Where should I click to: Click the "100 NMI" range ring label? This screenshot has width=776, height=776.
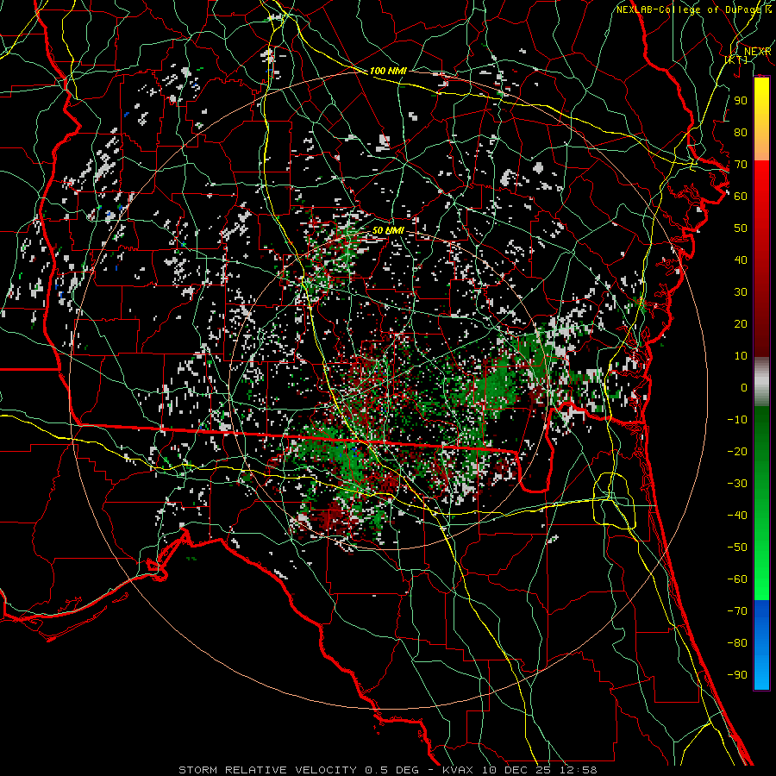pyautogui.click(x=388, y=71)
